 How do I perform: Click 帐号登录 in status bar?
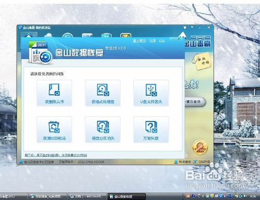coord(183,162)
